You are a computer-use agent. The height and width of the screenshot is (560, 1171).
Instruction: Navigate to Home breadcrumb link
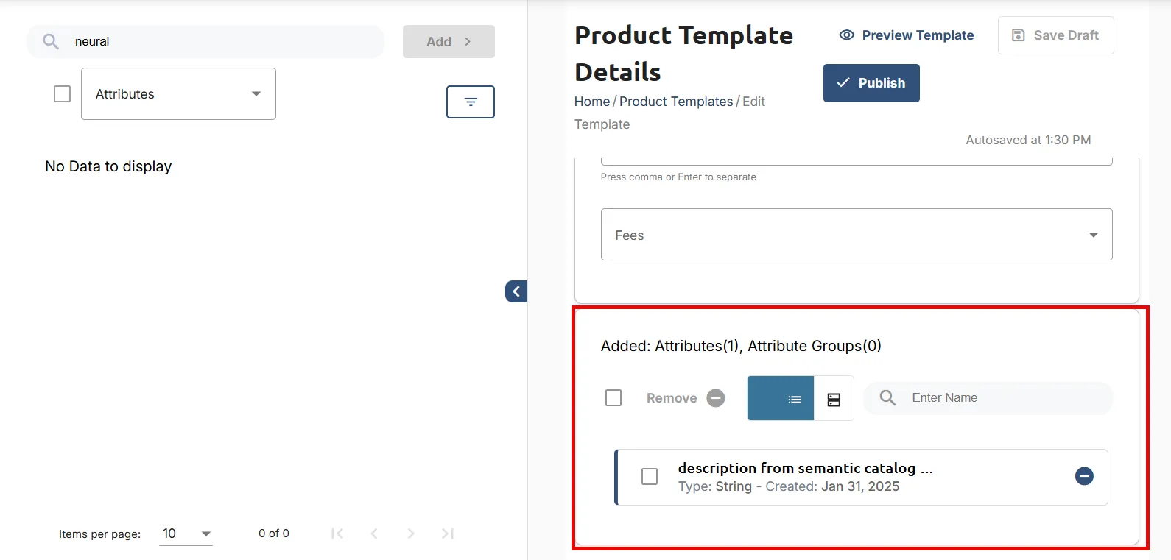pyautogui.click(x=592, y=102)
